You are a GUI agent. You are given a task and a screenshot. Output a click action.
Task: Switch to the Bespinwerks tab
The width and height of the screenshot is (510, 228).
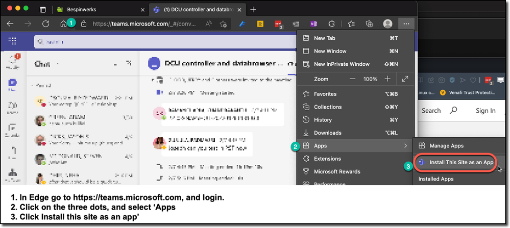click(x=101, y=9)
